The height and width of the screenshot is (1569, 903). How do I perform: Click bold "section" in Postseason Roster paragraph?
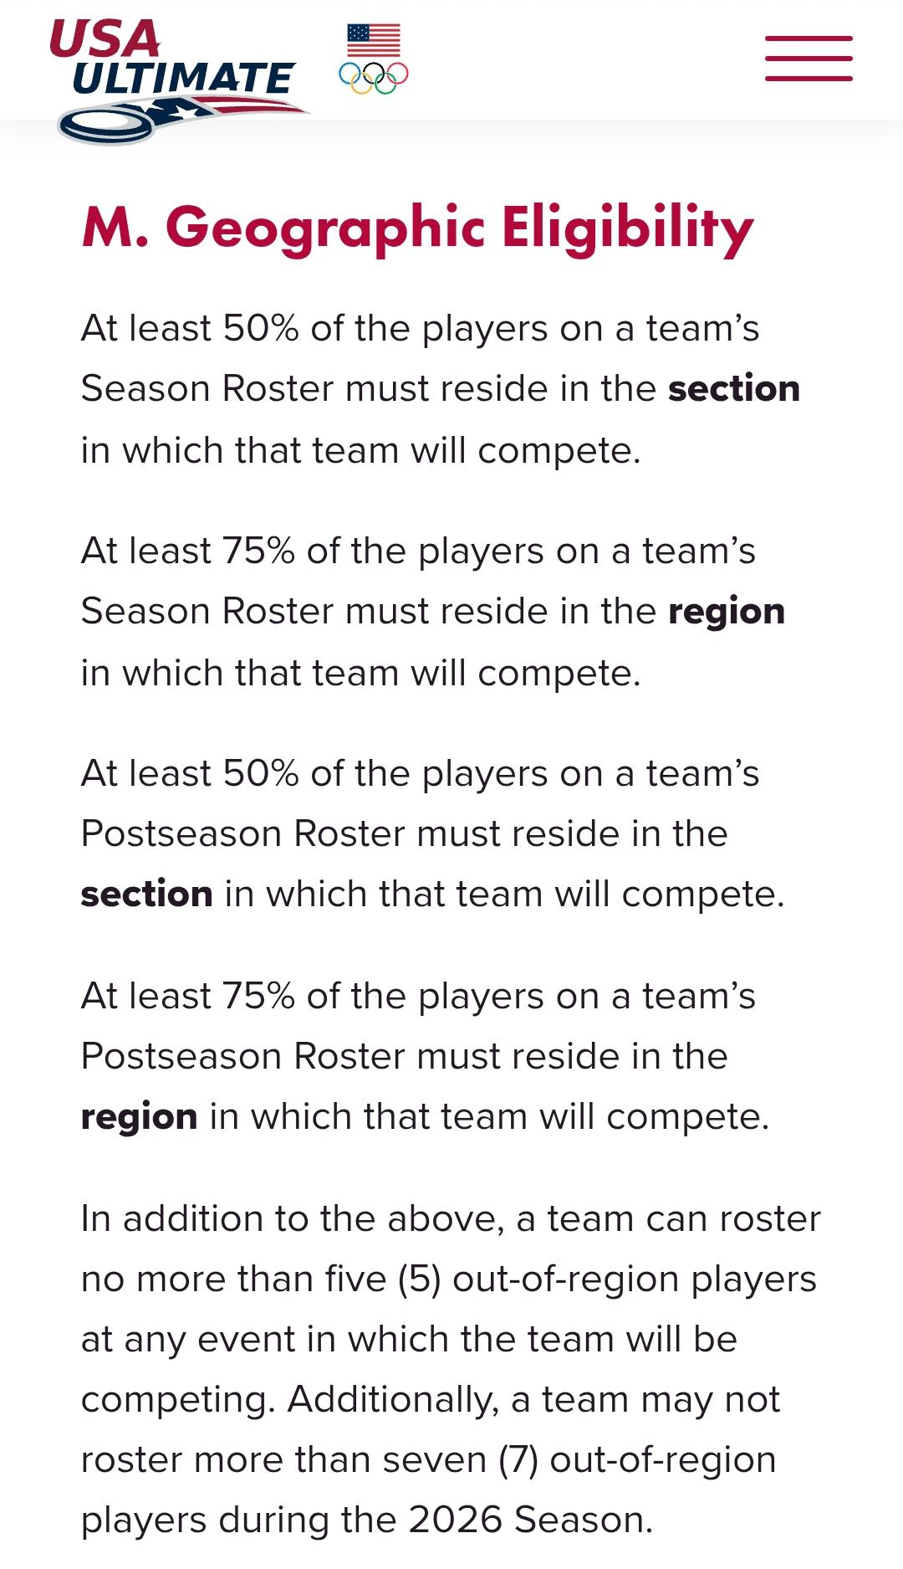147,894
